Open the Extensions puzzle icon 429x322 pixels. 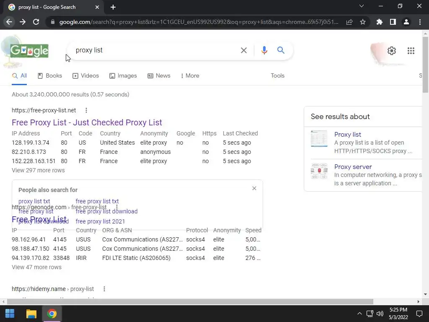click(379, 22)
